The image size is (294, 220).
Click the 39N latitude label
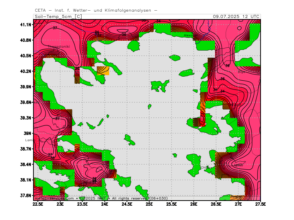[27, 133]
